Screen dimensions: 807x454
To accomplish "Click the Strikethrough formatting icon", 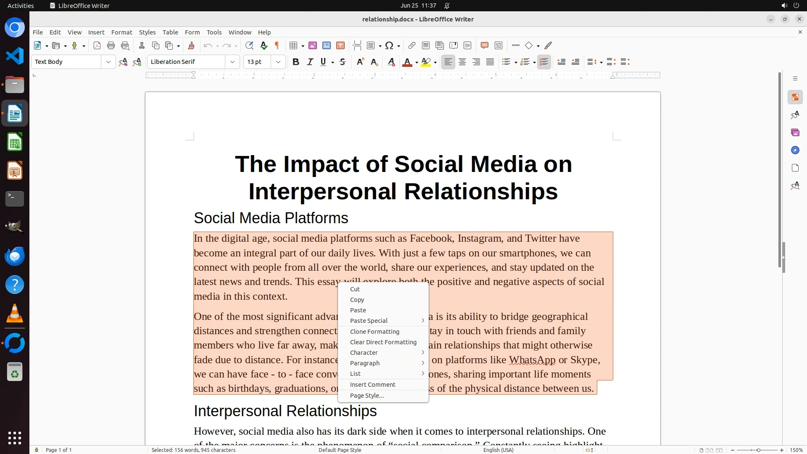I will pyautogui.click(x=343, y=62).
